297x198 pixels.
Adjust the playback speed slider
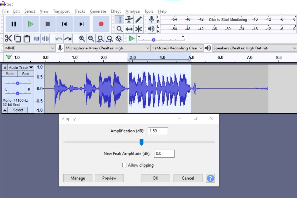tap(153, 40)
